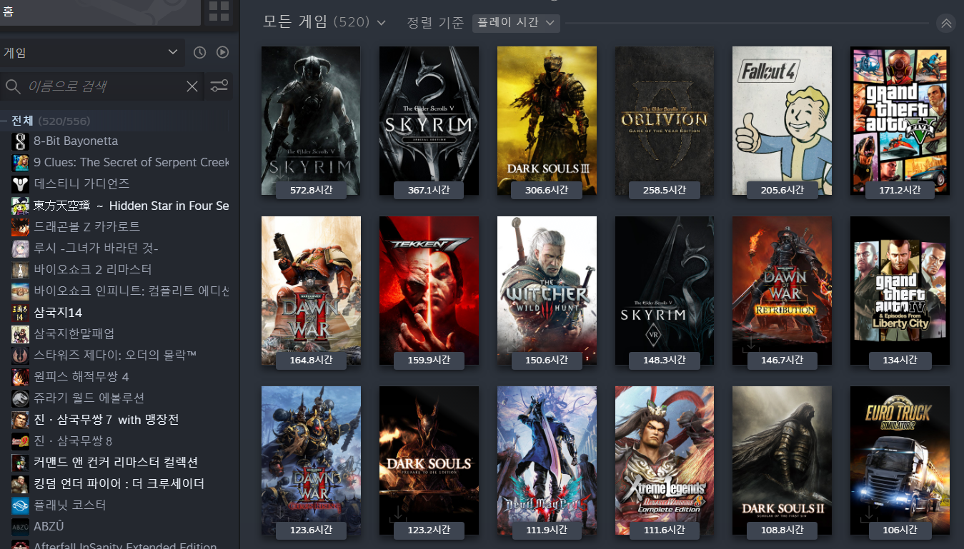Click the Planet Coaster icon in list

20,505
